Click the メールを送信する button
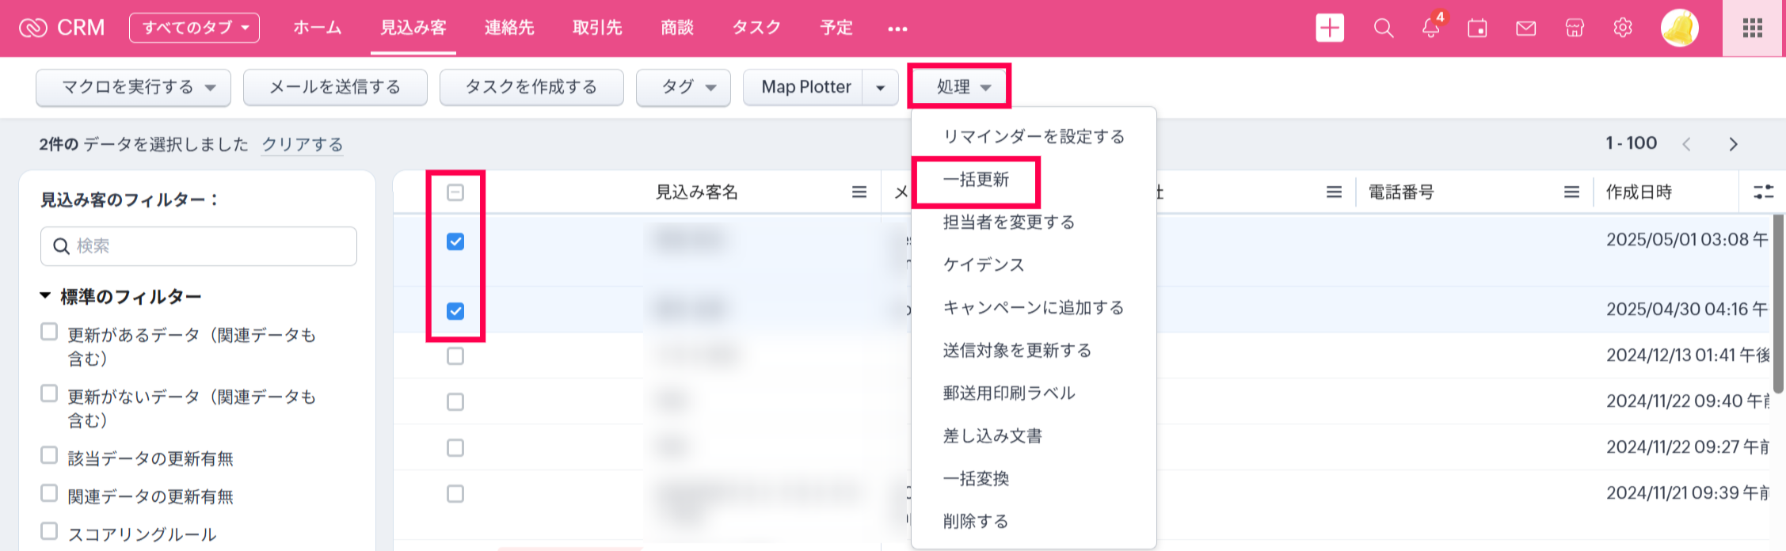This screenshot has width=1786, height=551. pos(335,87)
